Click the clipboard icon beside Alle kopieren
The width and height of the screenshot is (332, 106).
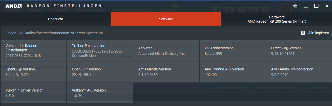(x=303, y=33)
